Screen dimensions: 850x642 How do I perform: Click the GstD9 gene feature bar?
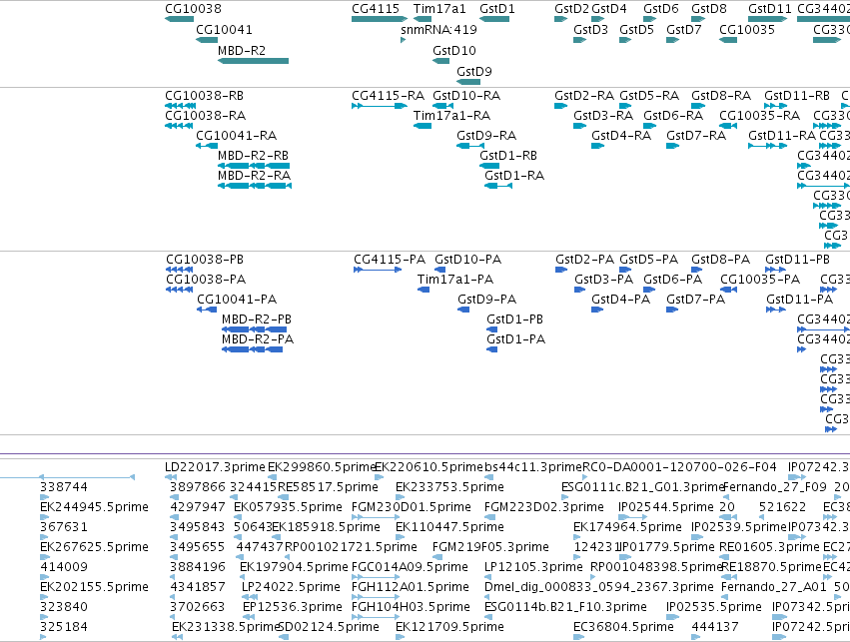tap(468, 82)
